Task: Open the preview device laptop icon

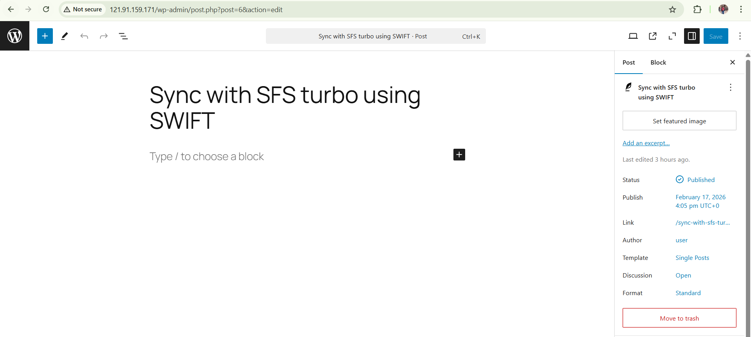Action: coord(633,36)
